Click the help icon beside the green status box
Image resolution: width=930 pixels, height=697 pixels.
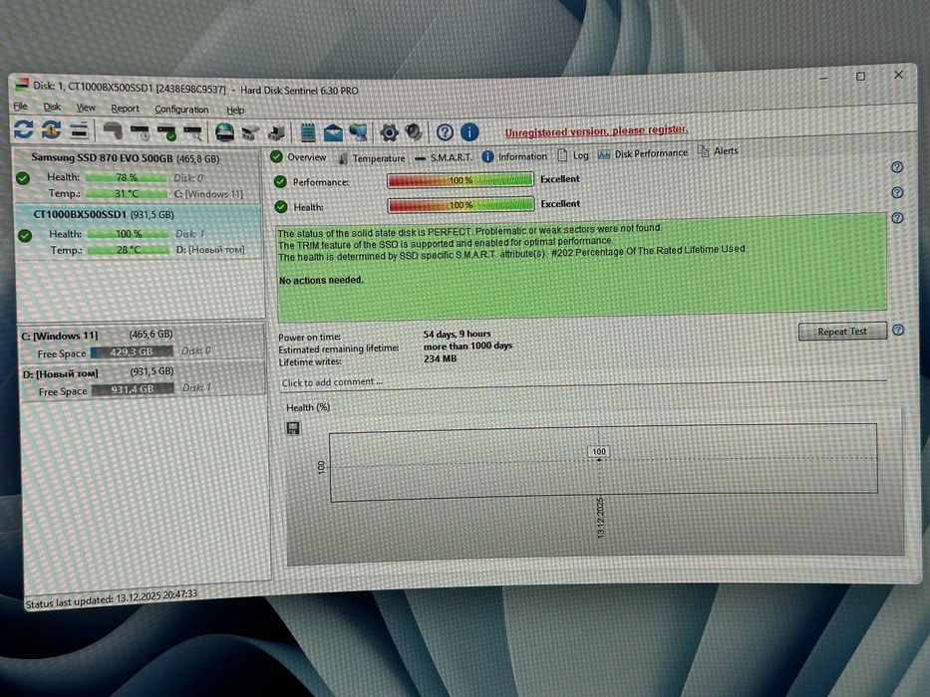(897, 217)
